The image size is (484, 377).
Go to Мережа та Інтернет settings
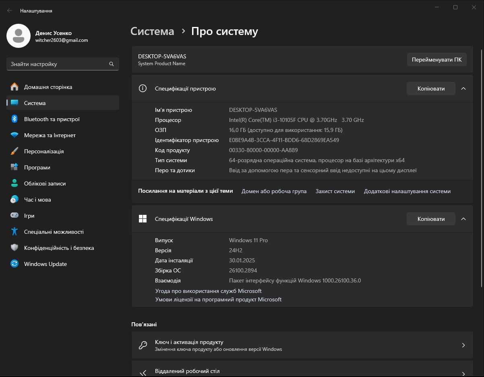(x=63, y=135)
